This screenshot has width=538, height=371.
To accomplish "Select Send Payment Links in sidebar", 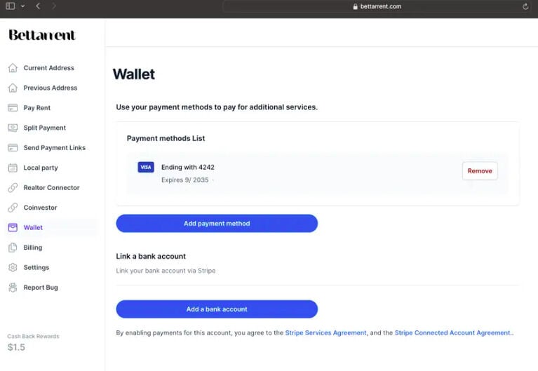I will [x=54, y=148].
